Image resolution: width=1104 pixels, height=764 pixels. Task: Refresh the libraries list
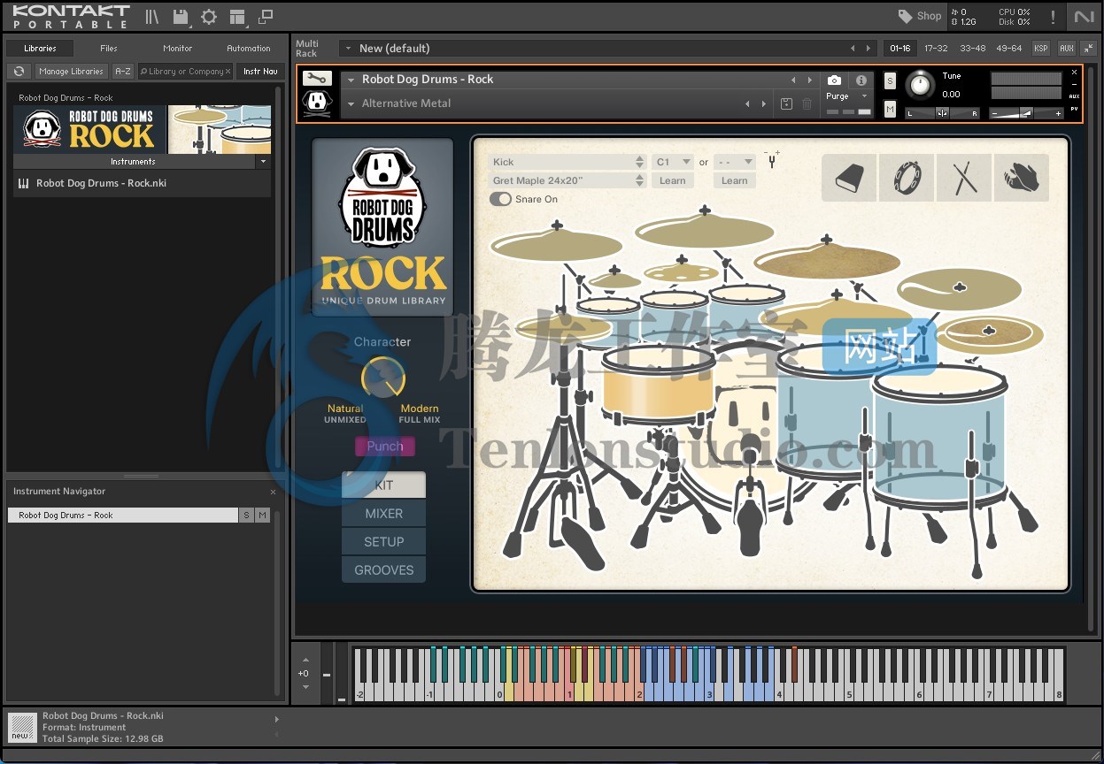point(19,71)
